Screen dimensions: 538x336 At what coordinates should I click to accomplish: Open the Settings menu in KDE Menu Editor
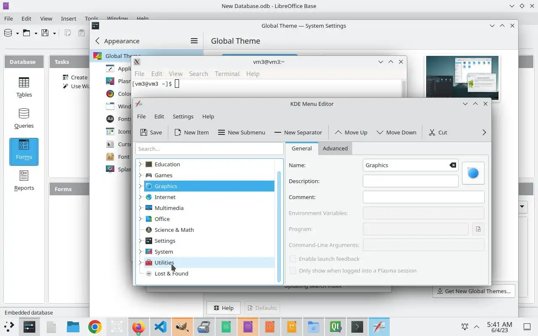(183, 116)
